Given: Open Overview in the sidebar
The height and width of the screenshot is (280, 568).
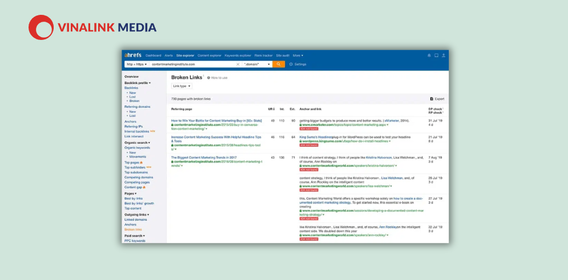Looking at the screenshot, I should [131, 76].
